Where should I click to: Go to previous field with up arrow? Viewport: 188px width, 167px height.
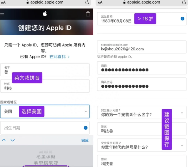(4, 140)
